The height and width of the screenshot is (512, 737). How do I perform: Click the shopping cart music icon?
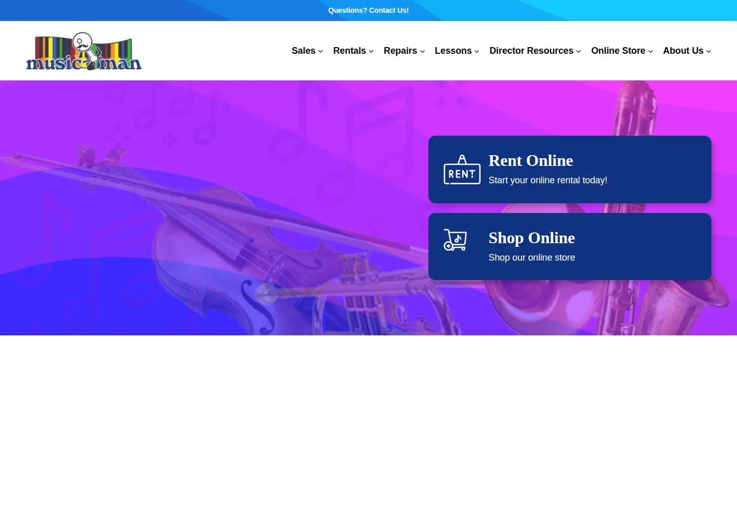455,240
